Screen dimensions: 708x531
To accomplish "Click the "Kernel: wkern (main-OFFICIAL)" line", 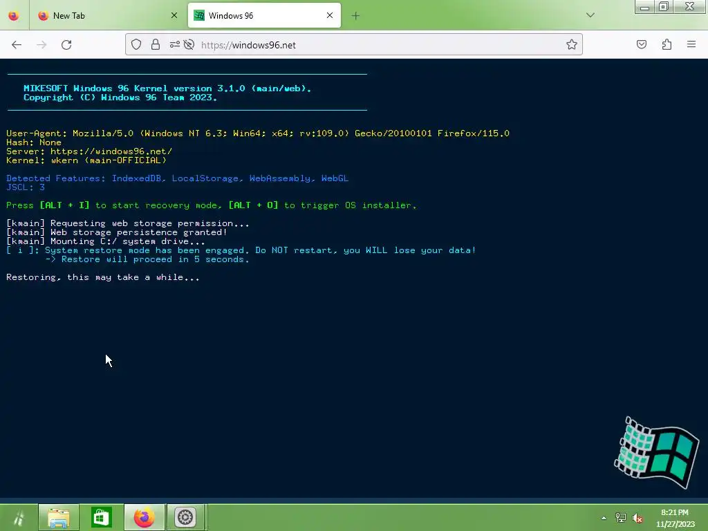I will (86, 160).
